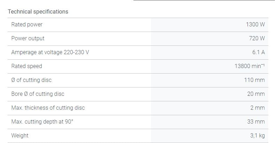The width and height of the screenshot is (275, 143).
Task: Click the 6.1 A value
Action: tap(258, 52)
